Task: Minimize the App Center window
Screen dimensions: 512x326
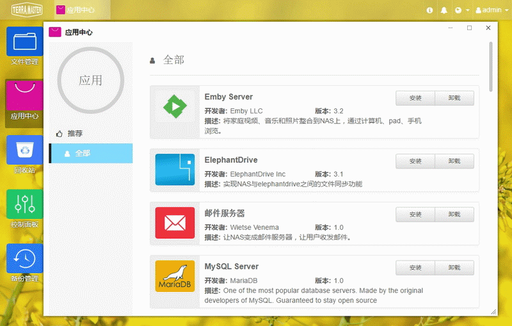Action: tap(451, 28)
